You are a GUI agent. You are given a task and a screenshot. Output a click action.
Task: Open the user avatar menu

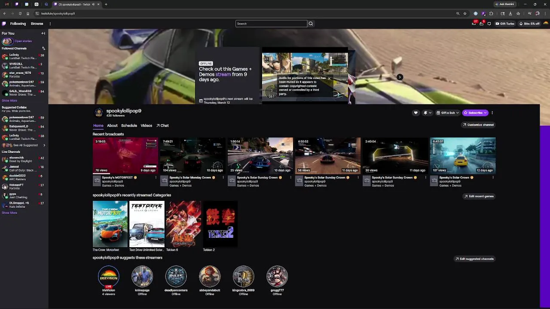point(546,24)
